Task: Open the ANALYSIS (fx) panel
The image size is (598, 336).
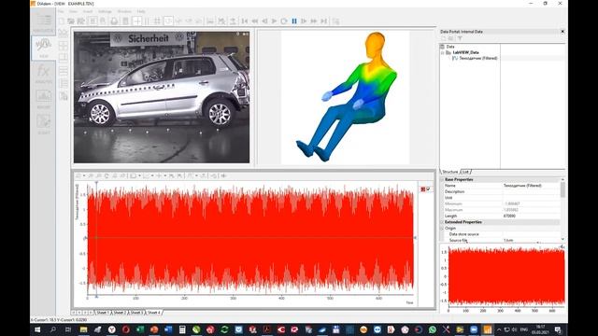Action: (x=44, y=74)
